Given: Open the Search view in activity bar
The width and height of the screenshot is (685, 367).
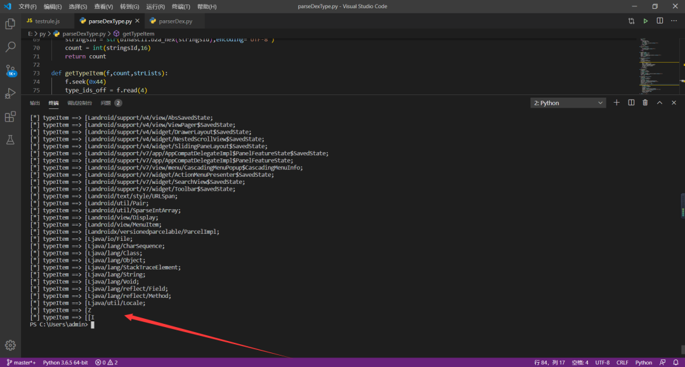Looking at the screenshot, I should point(10,47).
